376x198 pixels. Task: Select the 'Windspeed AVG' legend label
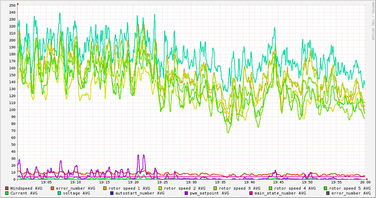click(x=26, y=188)
